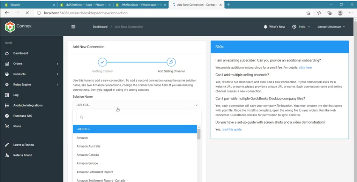The width and height of the screenshot is (357, 182).
Task: Choose Amazon Australia from the list
Action: pyautogui.click(x=135, y=146)
